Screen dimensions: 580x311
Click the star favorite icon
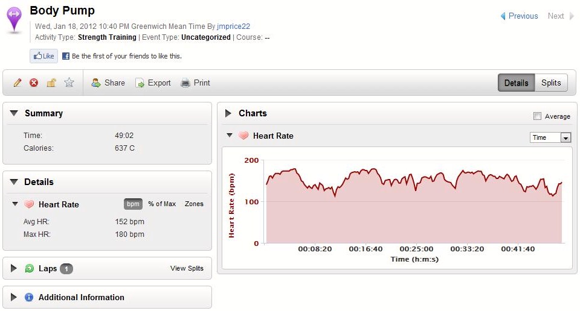click(x=69, y=83)
